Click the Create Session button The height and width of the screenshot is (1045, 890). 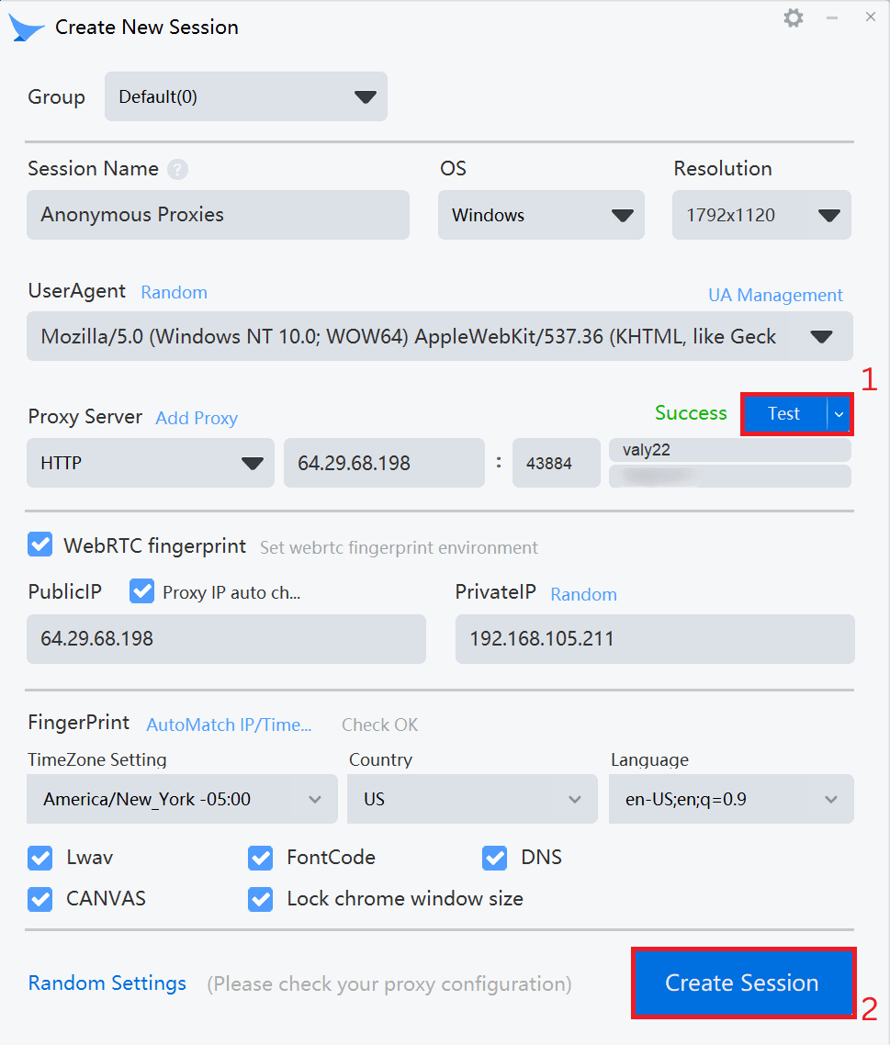(742, 983)
